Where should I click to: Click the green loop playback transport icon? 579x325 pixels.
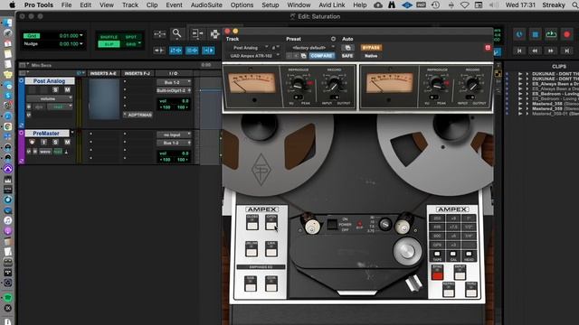[x=551, y=34]
